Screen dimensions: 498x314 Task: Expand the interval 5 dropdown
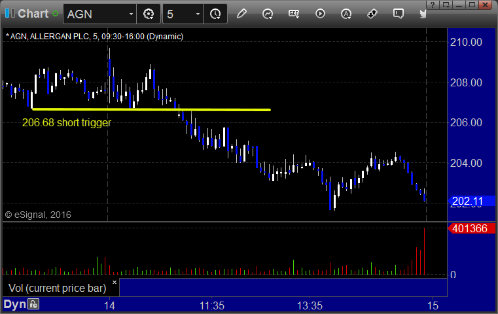(198, 14)
